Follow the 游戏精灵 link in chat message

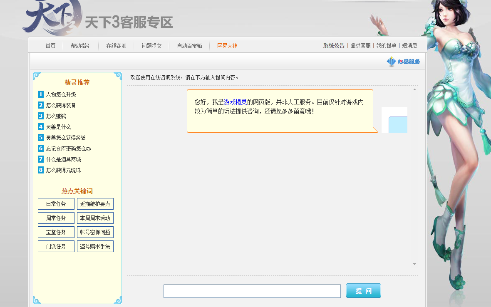point(235,102)
